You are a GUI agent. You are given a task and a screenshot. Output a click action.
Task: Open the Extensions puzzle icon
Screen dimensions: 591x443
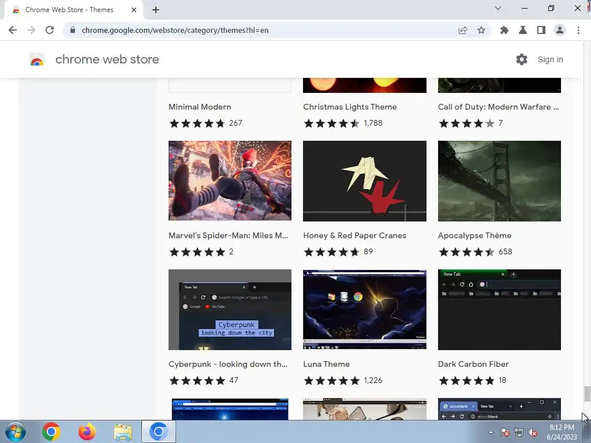tap(504, 30)
